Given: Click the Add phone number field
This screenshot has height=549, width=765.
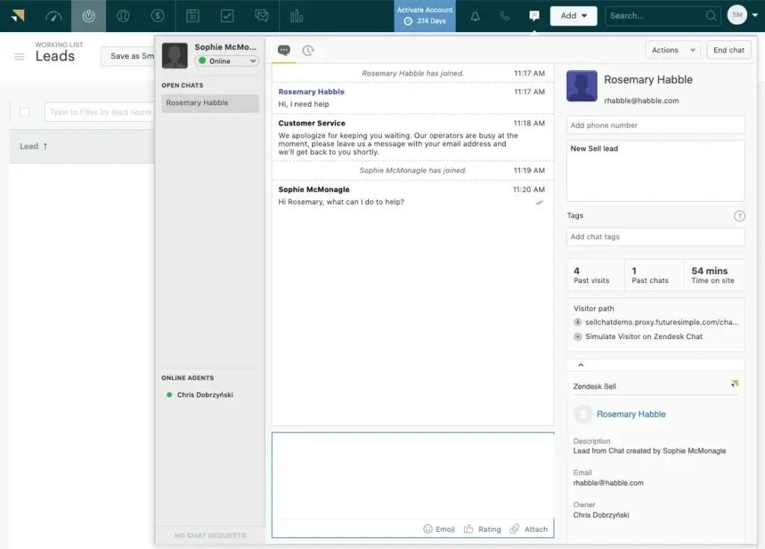Looking at the screenshot, I should [655, 125].
